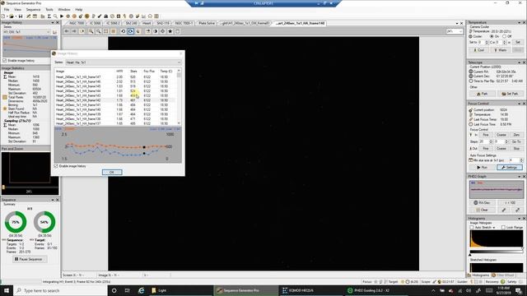Click the highlighted rotate icon in image toolbar
This screenshot has height=296, width=527.
click(x=131, y=31)
